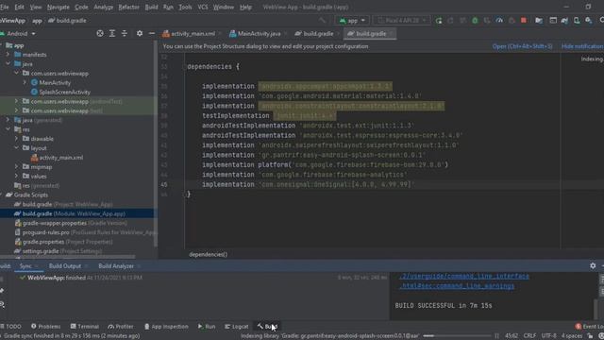
Task: Hide the project panel with minus icon
Action: (151, 34)
